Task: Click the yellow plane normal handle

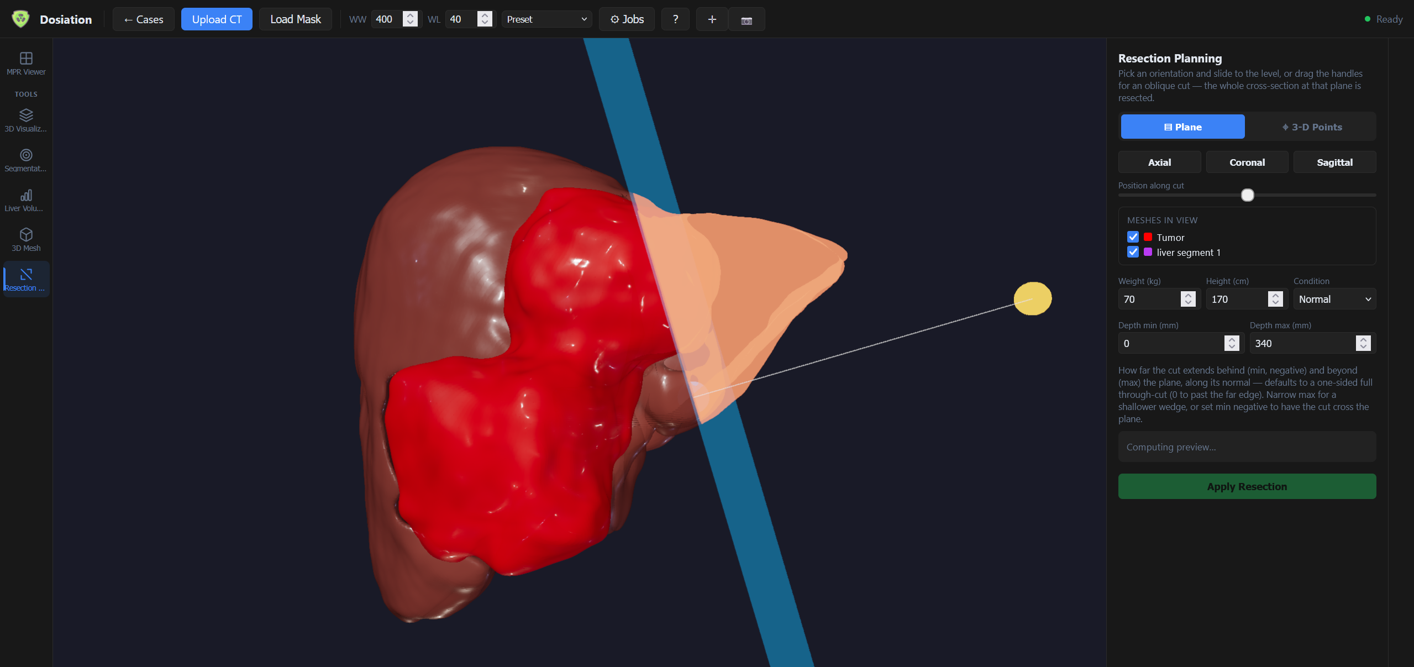Action: [1033, 299]
